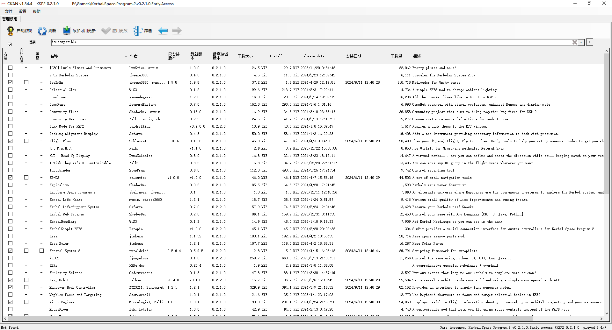Screen dimensions: 612x330
Task: Click the add available updates icon
Action: pyautogui.click(x=66, y=31)
